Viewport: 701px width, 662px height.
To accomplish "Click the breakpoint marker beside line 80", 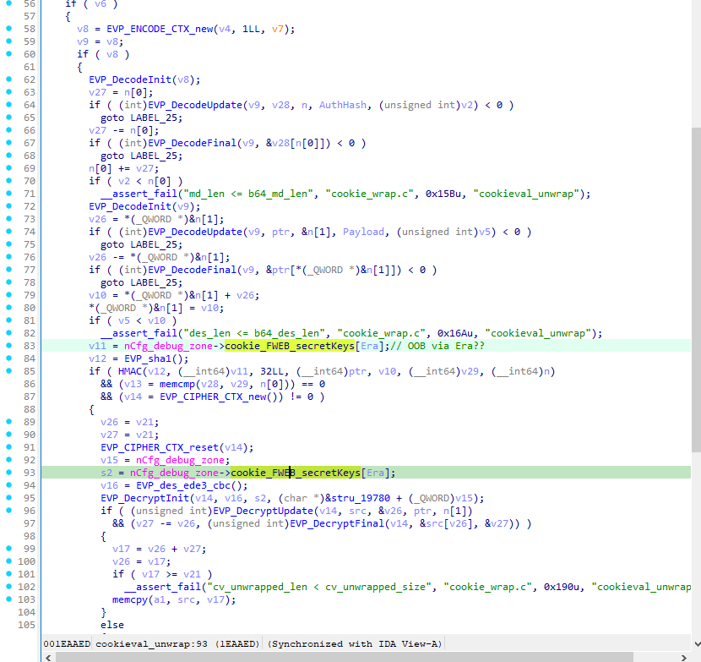I will [x=8, y=307].
